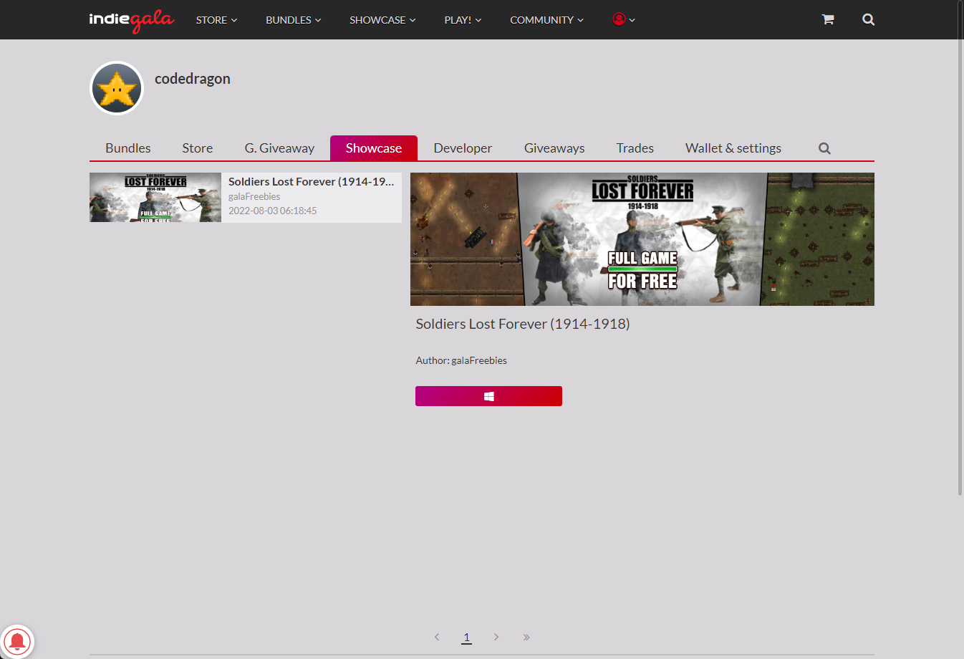The image size is (964, 659).
Task: Go to the next page arrow
Action: pos(496,637)
